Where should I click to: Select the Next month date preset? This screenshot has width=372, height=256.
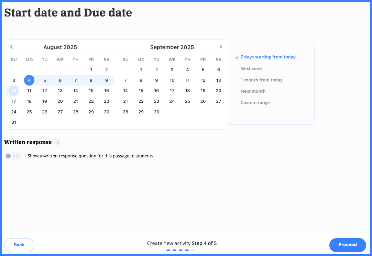[x=253, y=91]
